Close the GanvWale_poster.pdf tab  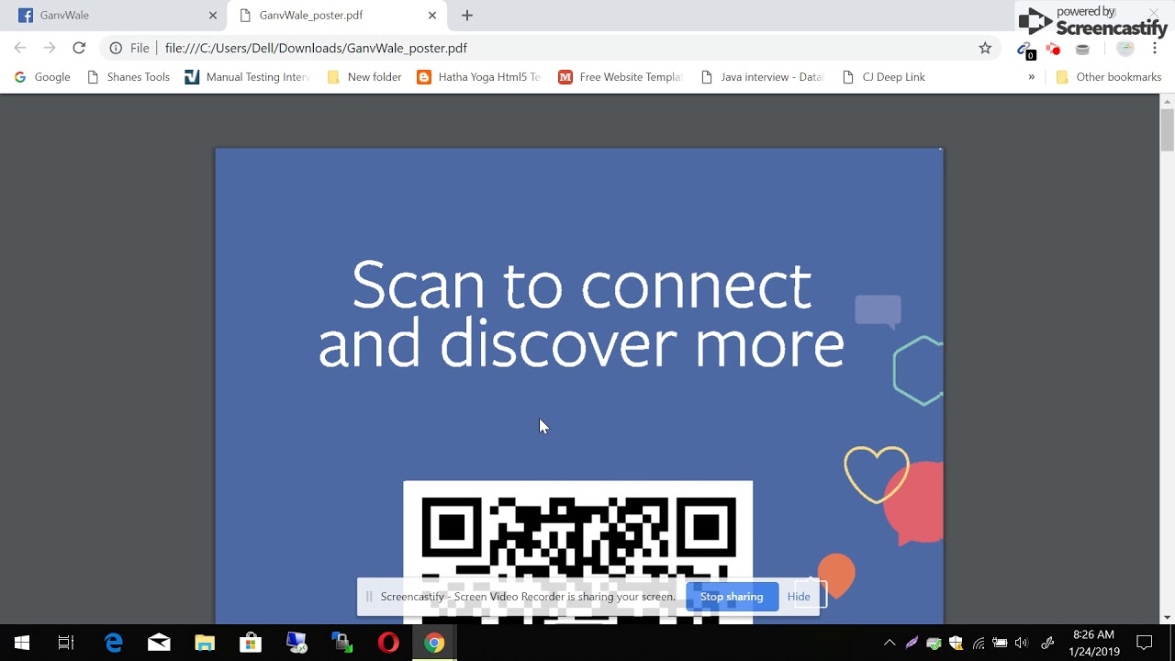432,16
